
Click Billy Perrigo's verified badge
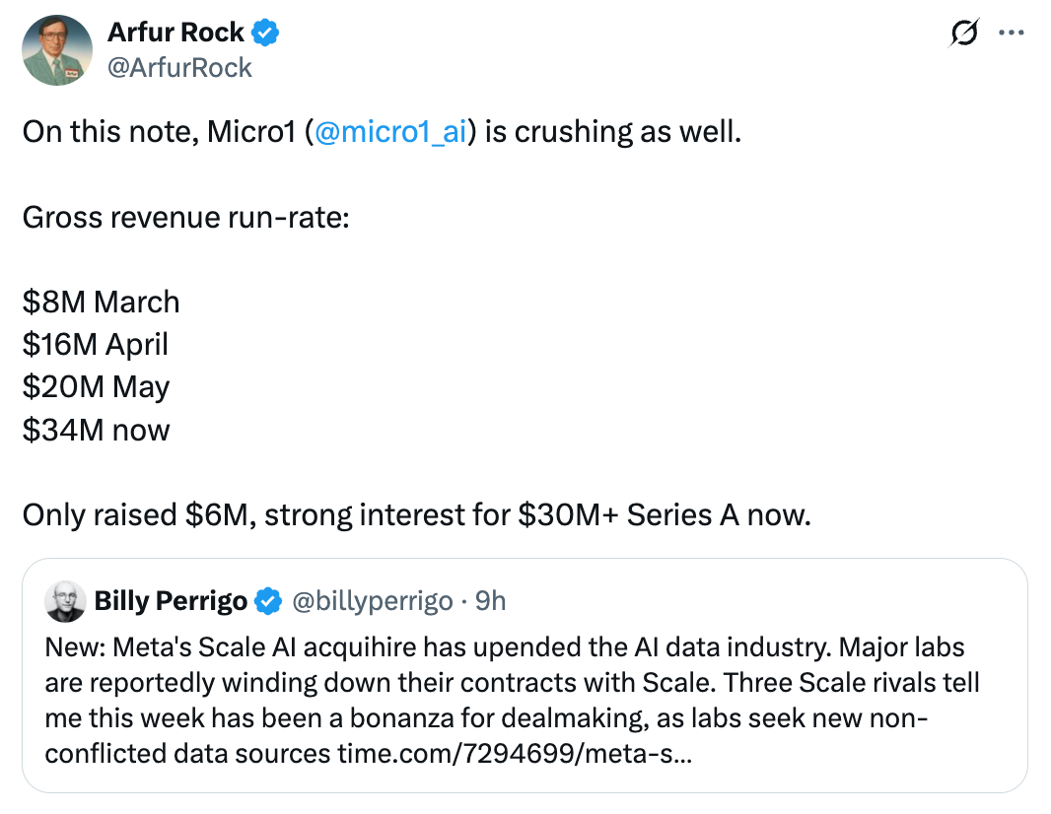[269, 601]
